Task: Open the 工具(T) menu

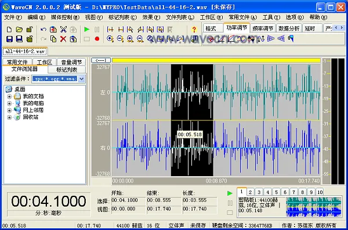Action: tap(271, 17)
